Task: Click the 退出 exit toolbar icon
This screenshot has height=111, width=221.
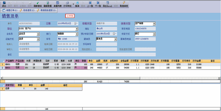Action: click(x=4, y=4)
